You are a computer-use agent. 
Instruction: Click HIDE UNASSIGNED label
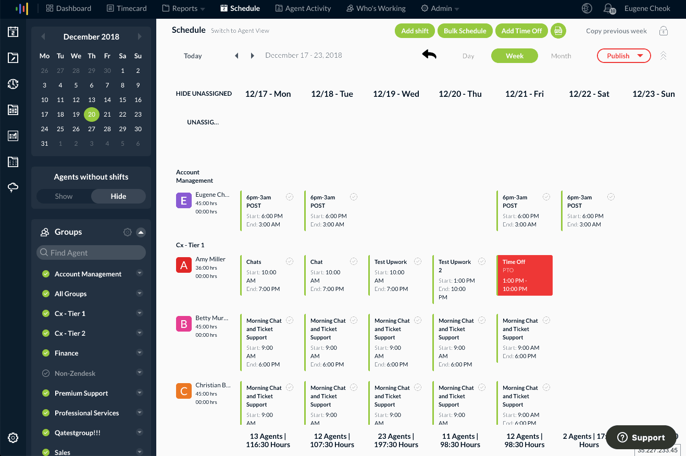pos(204,94)
